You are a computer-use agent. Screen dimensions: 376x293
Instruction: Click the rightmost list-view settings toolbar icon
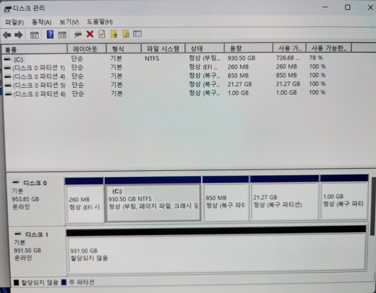click(x=137, y=34)
